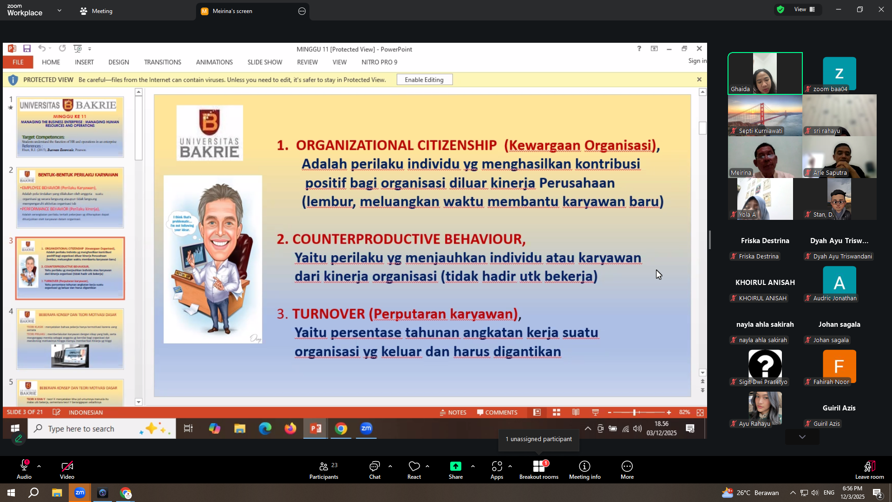Go to next slide arrow
892x502 pixels.
coord(702,390)
